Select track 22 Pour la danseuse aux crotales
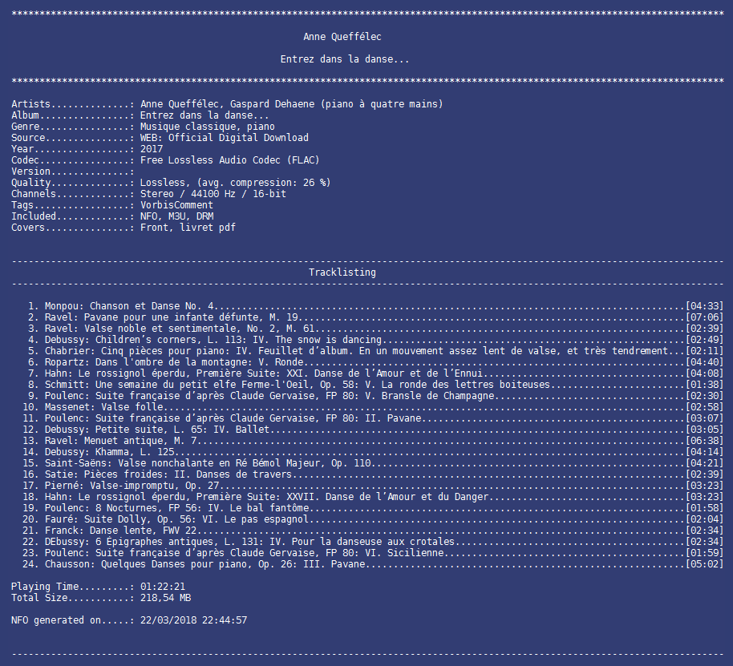Viewport: 733px width, 666px height. (x=373, y=541)
